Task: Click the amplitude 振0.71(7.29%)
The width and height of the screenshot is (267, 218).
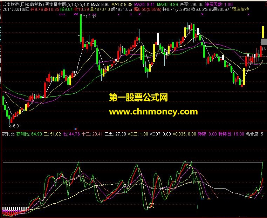Action: click(176, 9)
